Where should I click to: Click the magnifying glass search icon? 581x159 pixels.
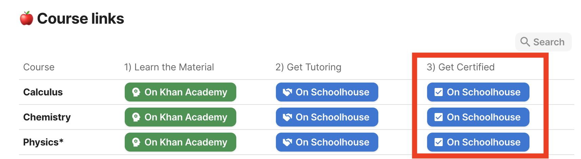(525, 42)
